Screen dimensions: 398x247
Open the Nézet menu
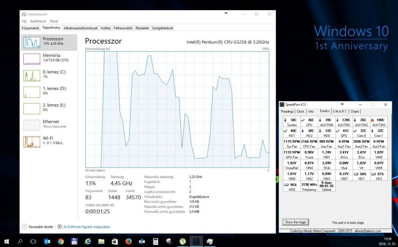(54, 21)
